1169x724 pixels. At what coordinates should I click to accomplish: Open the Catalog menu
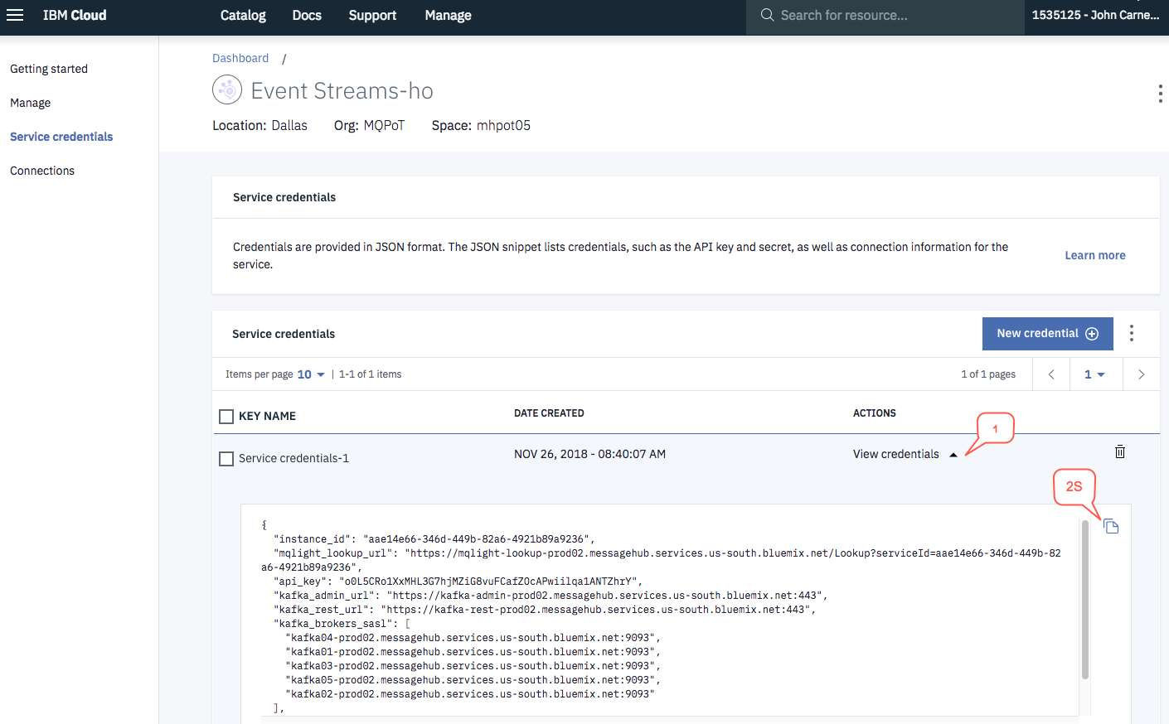coord(243,15)
